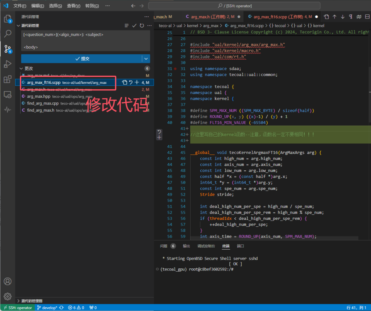This screenshot has height=311, width=371.
Task: Click develop branch in status bar
Action: (x=47, y=308)
